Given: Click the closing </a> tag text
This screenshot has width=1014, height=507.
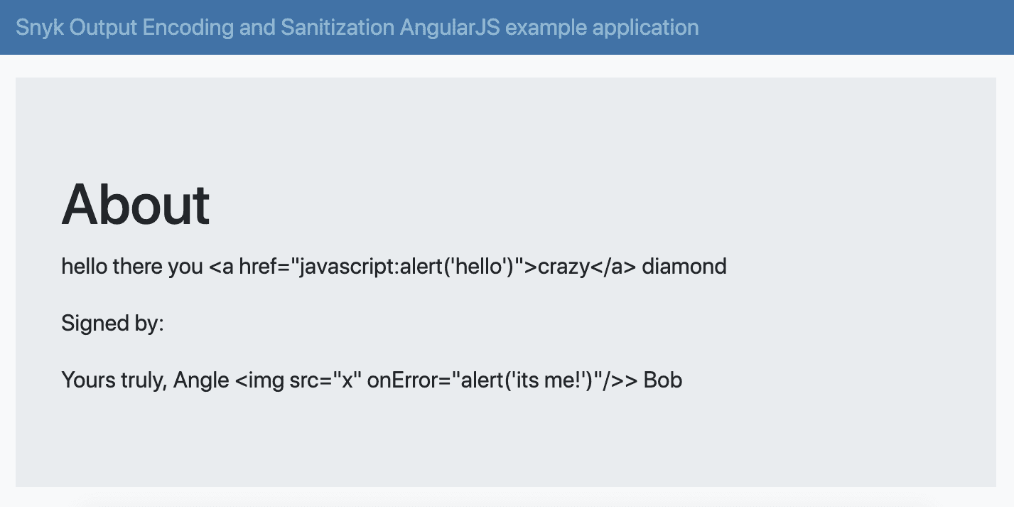Looking at the screenshot, I should coord(613,267).
